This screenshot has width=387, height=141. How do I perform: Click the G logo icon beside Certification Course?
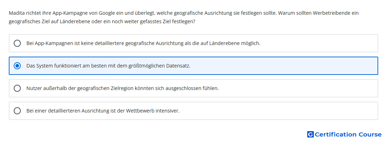(310, 134)
